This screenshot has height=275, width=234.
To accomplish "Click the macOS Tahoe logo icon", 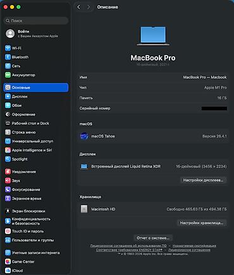I will pos(84,136).
